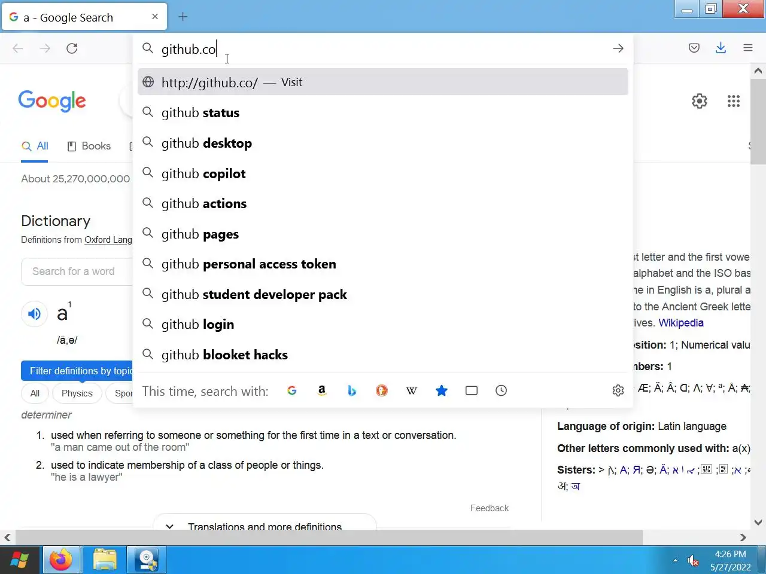This screenshot has height=574, width=766.
Task: Switch to the All results tab
Action: (x=35, y=146)
